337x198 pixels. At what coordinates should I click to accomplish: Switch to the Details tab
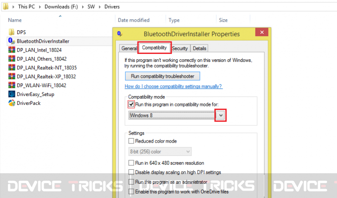tap(199, 48)
